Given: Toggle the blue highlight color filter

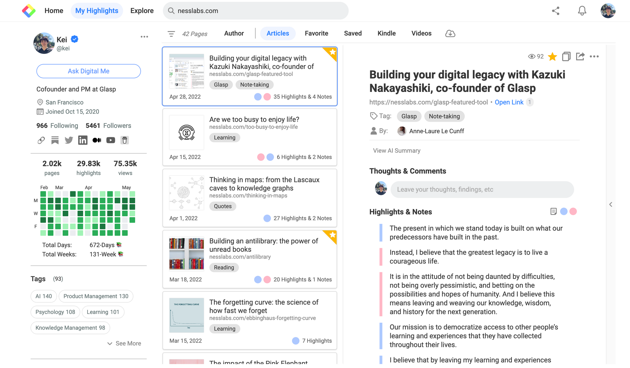Looking at the screenshot, I should click(564, 212).
